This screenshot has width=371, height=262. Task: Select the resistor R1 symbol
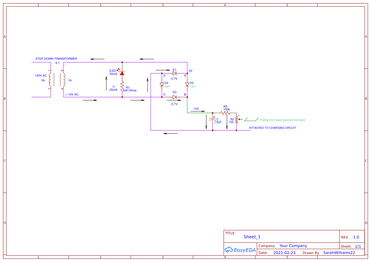(122, 86)
